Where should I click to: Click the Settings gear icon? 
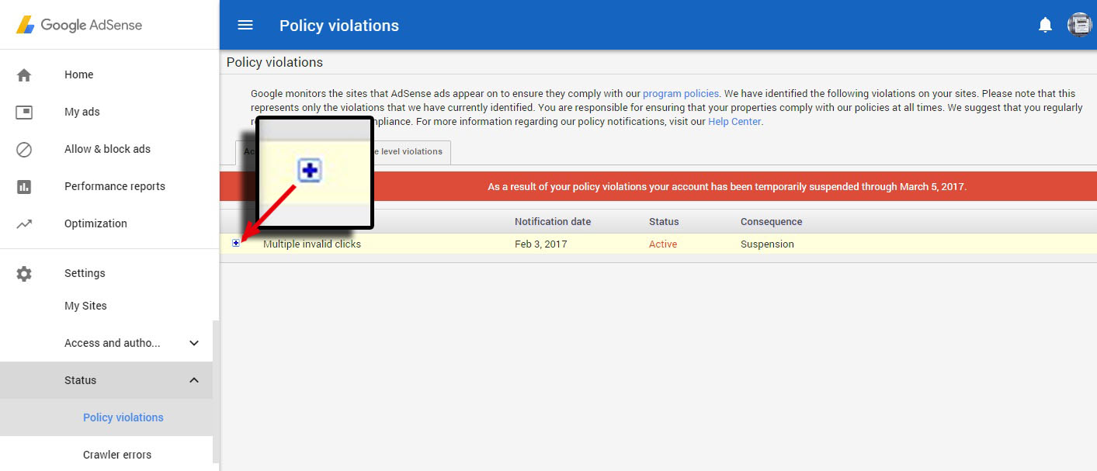point(24,273)
